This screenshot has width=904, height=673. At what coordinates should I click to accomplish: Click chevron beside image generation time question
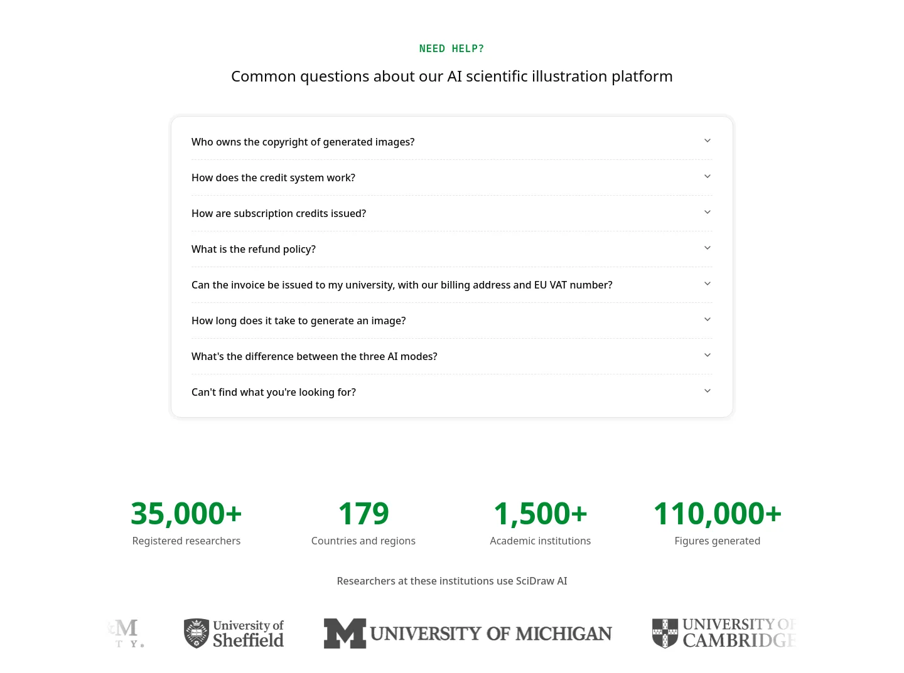click(x=708, y=320)
